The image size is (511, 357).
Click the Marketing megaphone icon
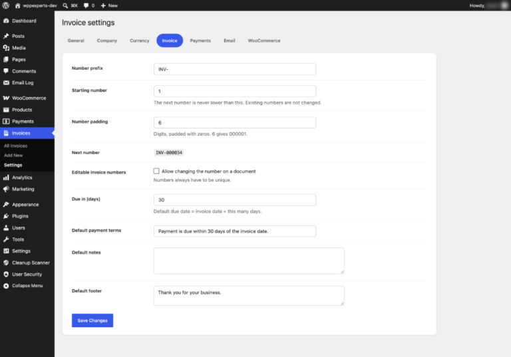point(6,189)
